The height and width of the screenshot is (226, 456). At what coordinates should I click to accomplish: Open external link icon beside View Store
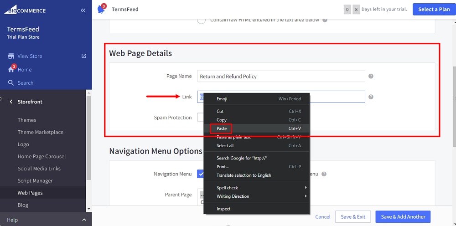(x=84, y=56)
